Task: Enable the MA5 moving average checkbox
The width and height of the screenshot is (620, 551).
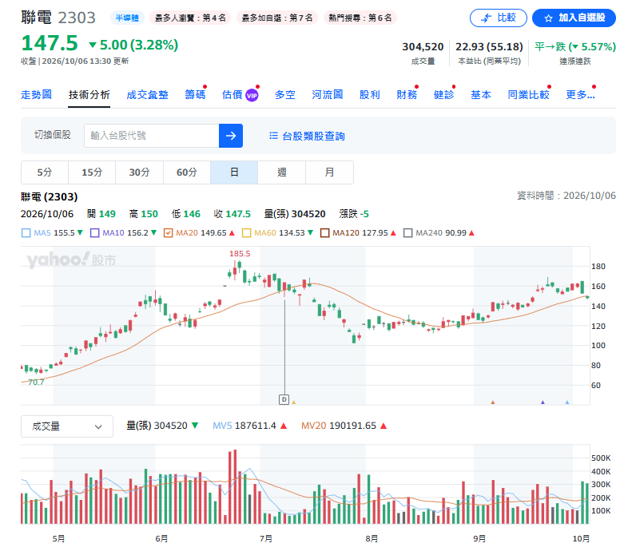Action: click(x=26, y=233)
